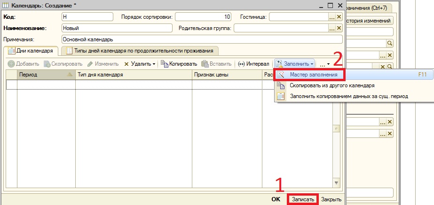Screen dimensions: 434x205
Task: Click the Изменить pencil button
Action: (103, 64)
